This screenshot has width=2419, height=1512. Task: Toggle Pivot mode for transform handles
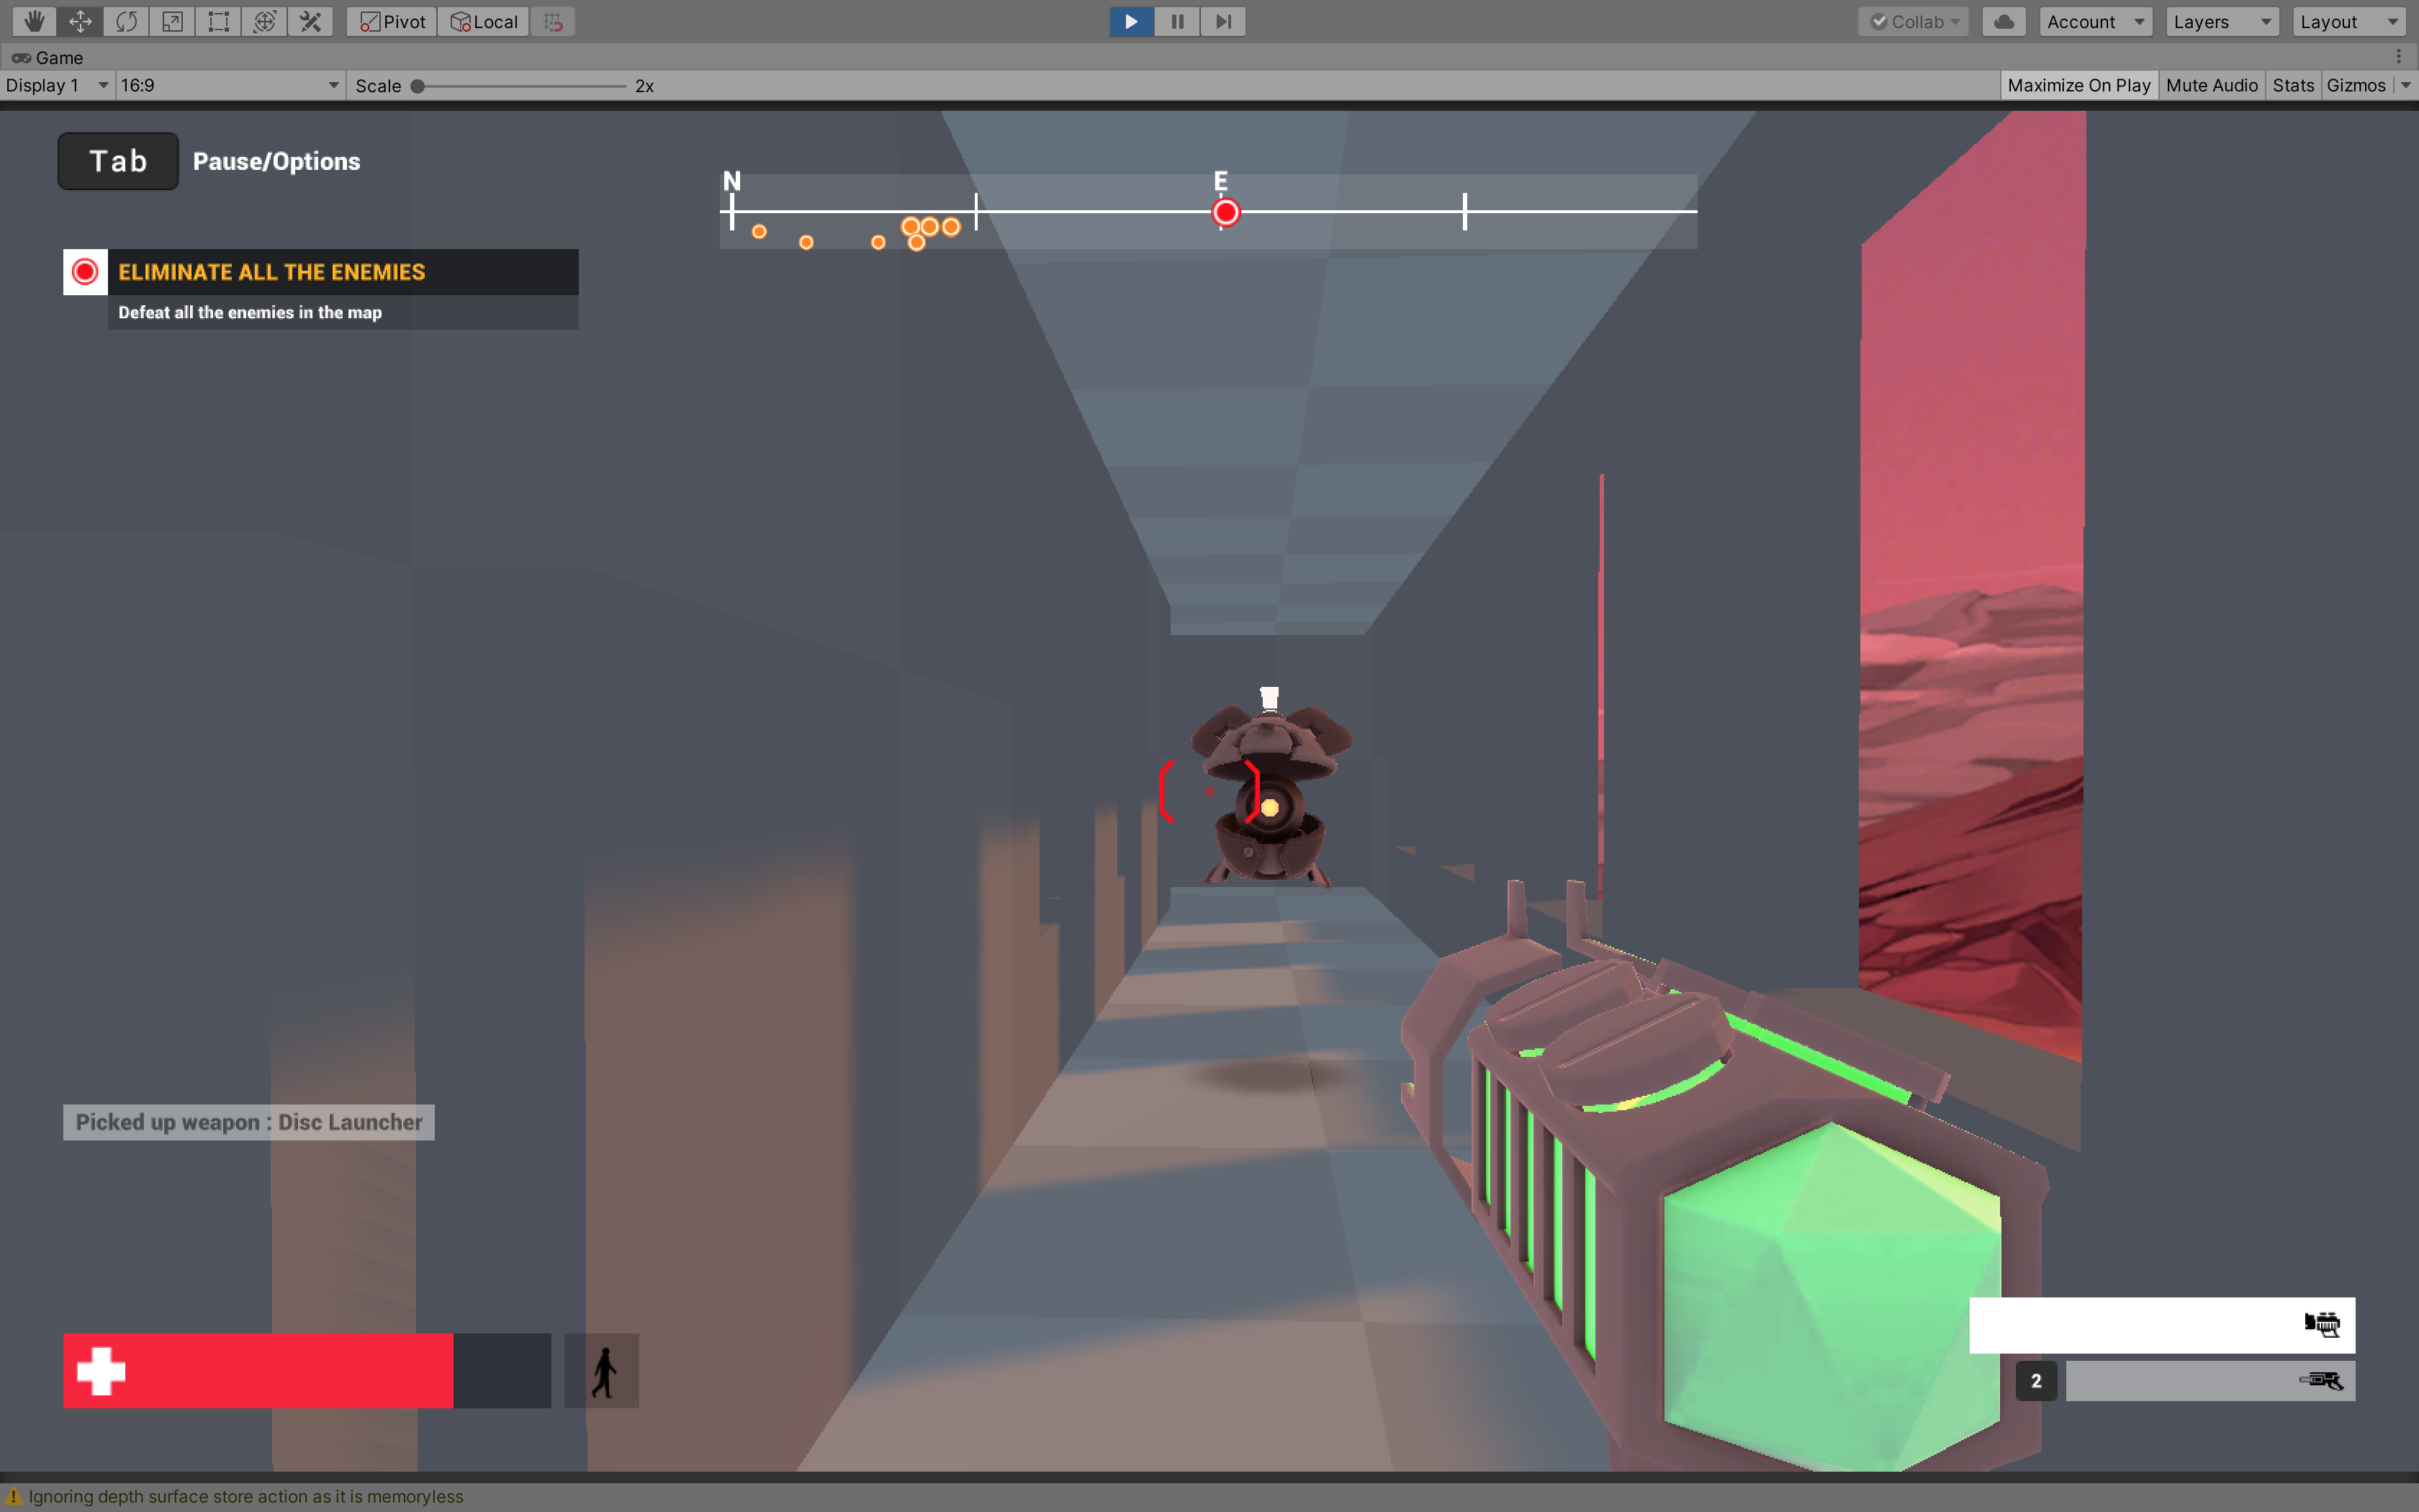389,21
